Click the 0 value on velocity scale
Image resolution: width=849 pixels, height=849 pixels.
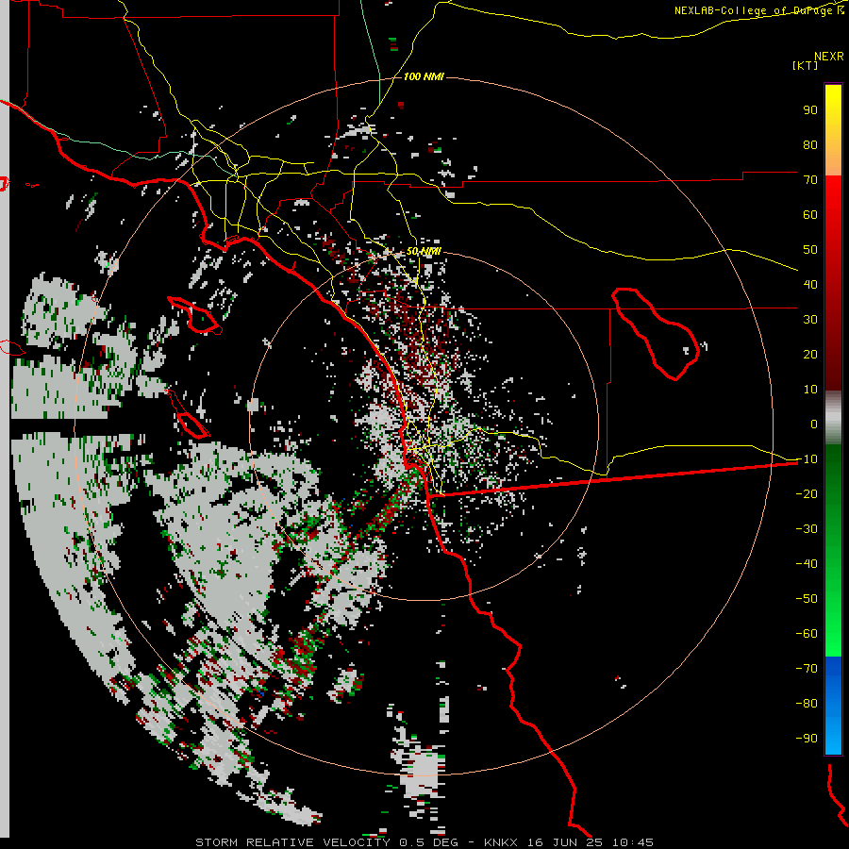[814, 424]
